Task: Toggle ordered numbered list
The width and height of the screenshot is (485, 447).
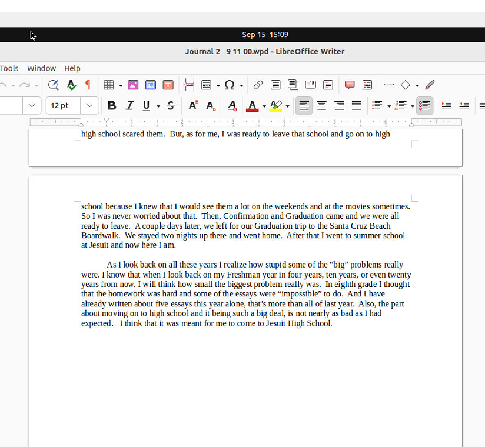Action: 401,106
